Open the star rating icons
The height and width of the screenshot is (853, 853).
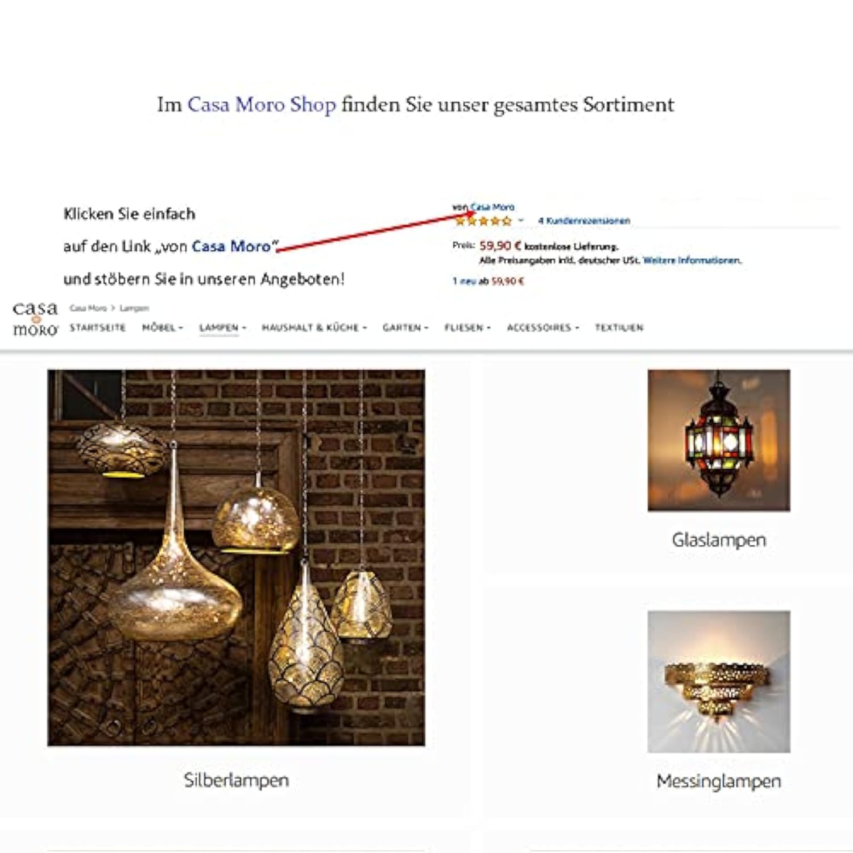pos(483,221)
